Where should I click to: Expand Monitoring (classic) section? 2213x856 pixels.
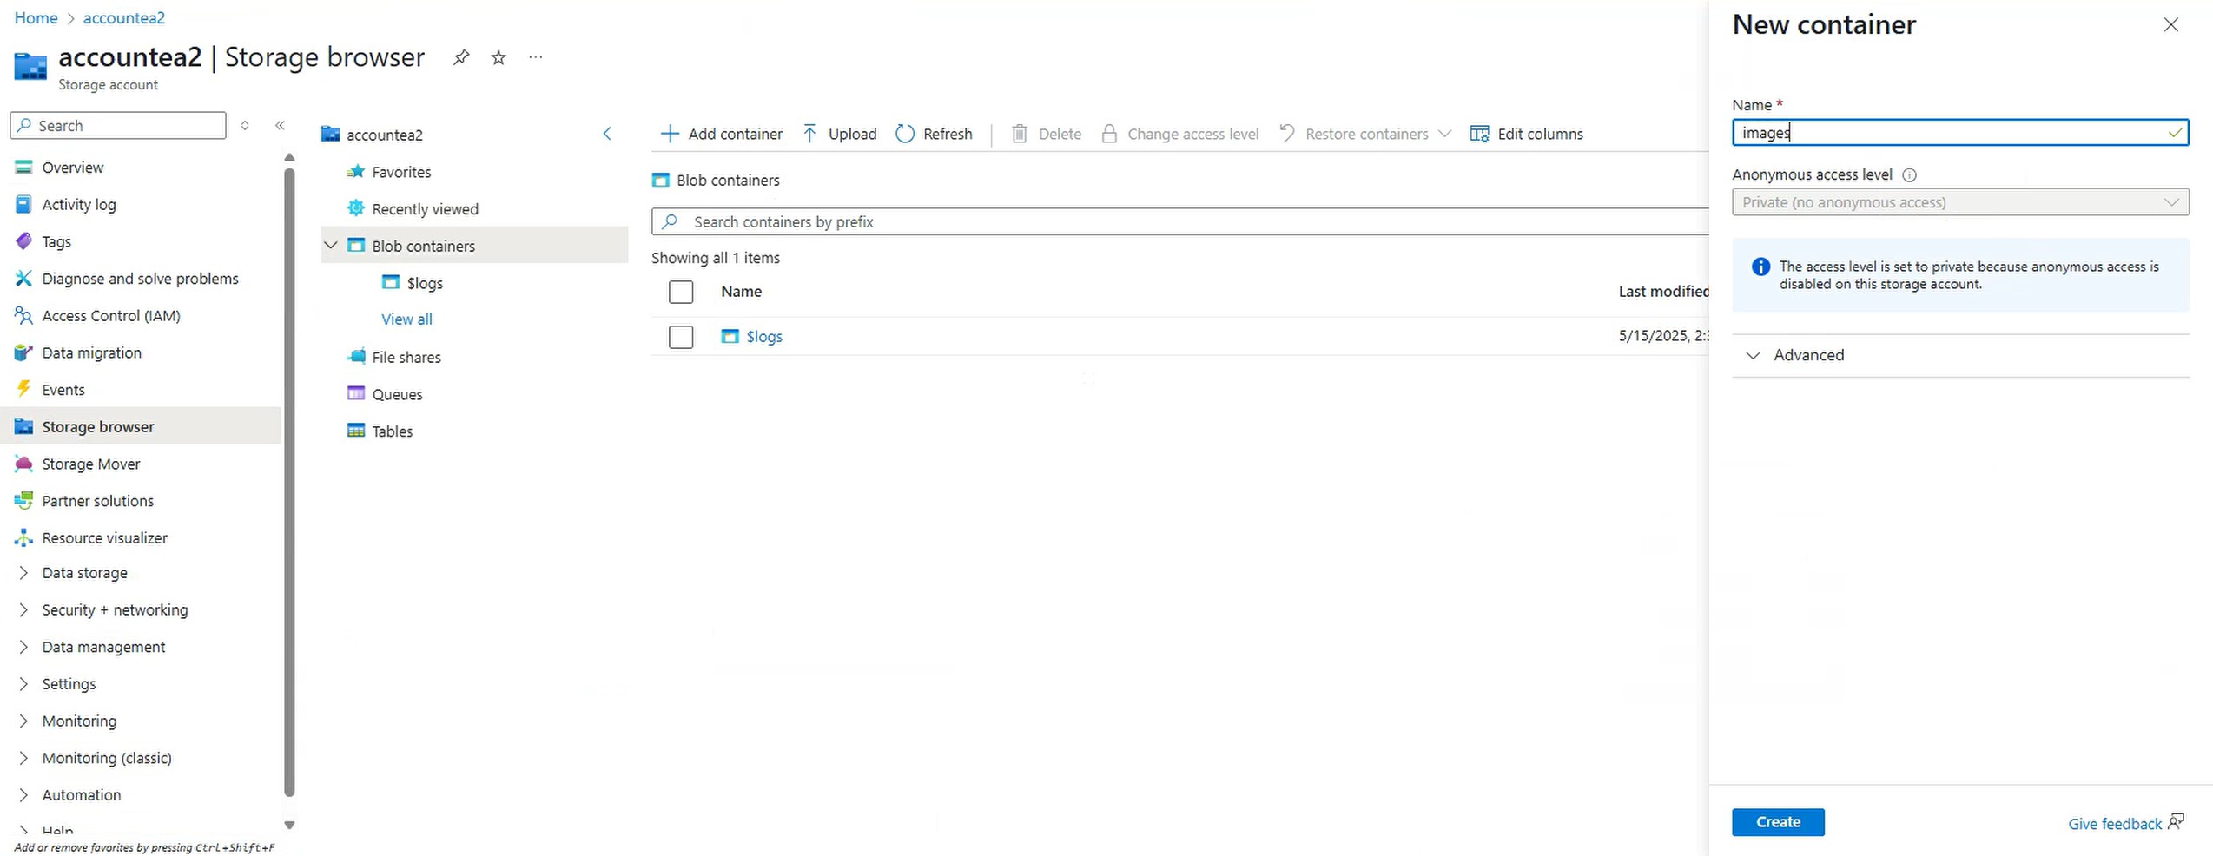pyautogui.click(x=23, y=759)
